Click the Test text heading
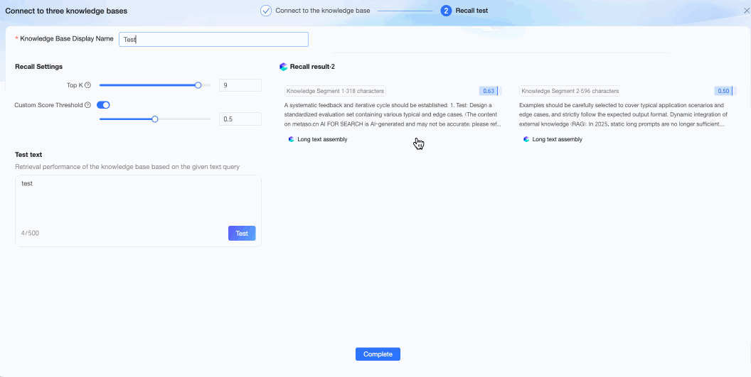 [x=28, y=155]
